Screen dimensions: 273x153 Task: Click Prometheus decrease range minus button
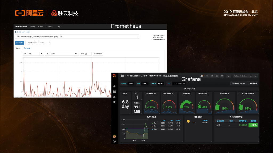pos(25,54)
